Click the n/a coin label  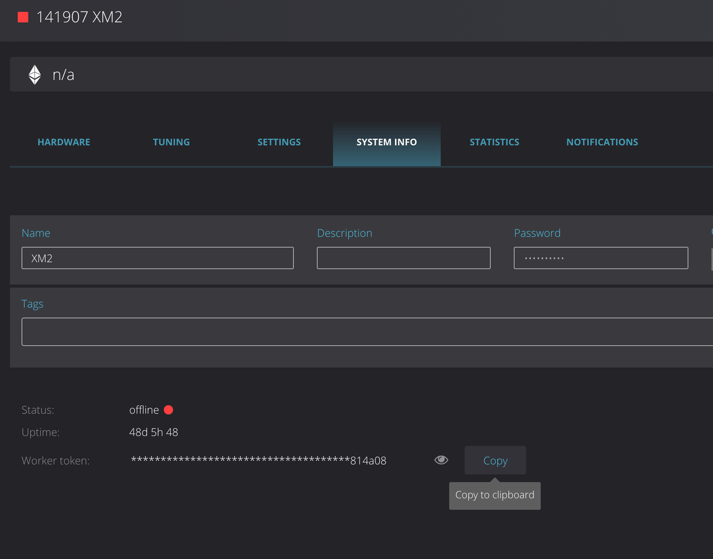pyautogui.click(x=63, y=75)
